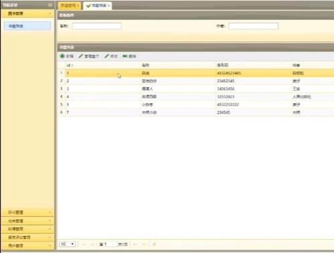Switch to the yellow first tab

(x=69, y=5)
